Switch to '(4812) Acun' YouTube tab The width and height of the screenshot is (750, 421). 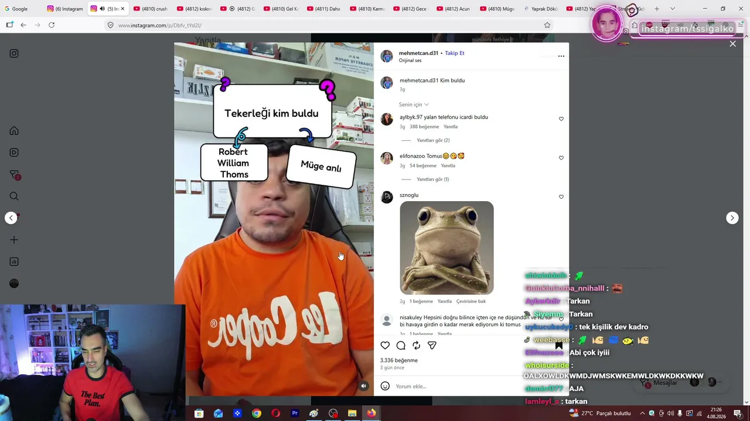(454, 9)
